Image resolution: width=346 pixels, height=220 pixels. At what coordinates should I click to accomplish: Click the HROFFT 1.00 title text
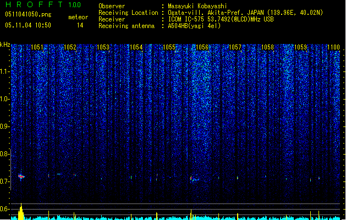(43, 4)
